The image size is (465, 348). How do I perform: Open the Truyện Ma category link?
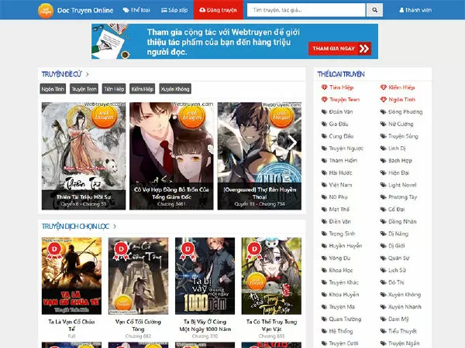(342, 307)
